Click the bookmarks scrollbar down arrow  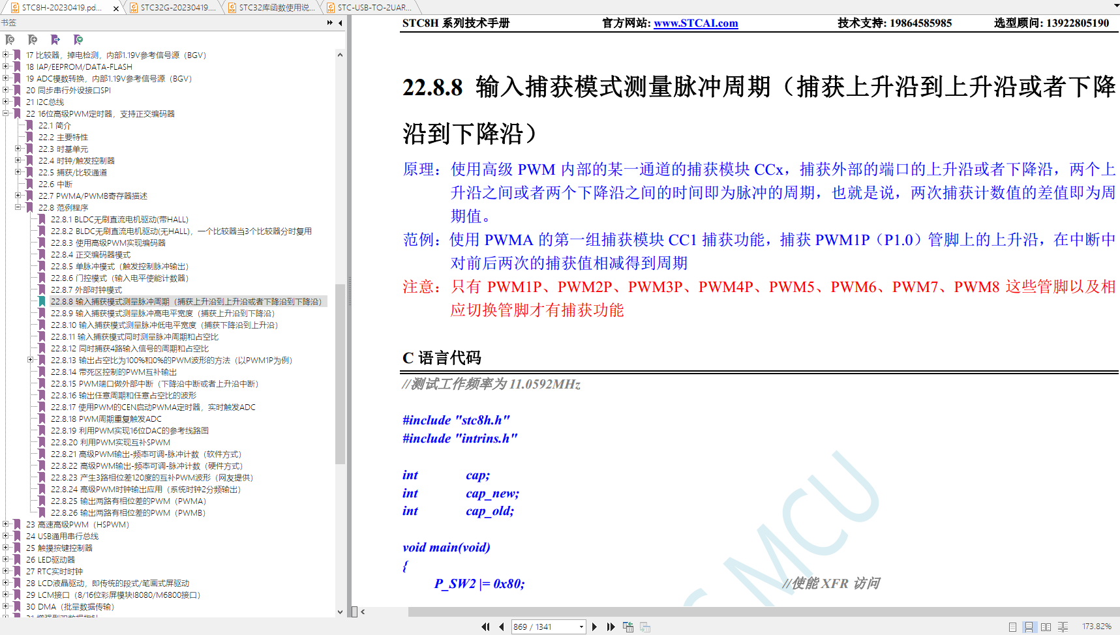click(340, 612)
